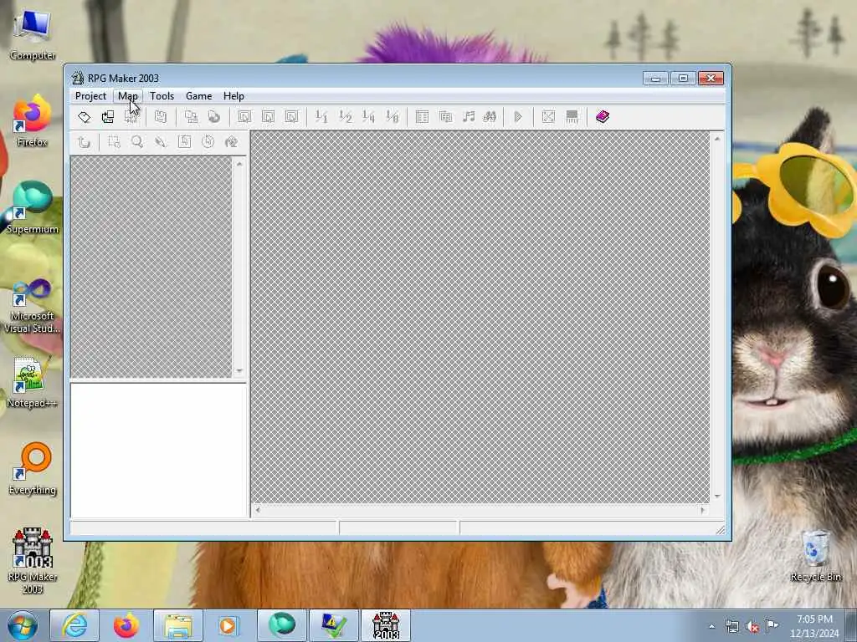Open the purple Help book icon
The height and width of the screenshot is (642, 857).
coord(603,116)
